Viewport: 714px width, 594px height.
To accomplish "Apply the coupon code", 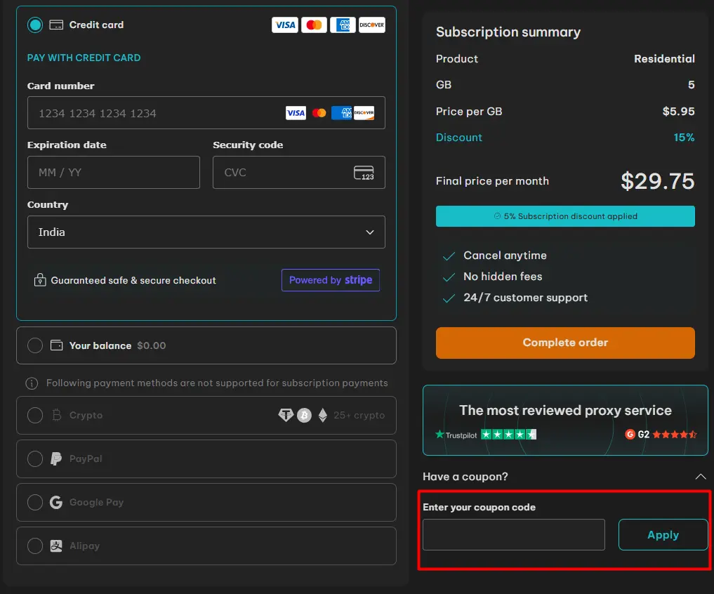I will click(663, 535).
